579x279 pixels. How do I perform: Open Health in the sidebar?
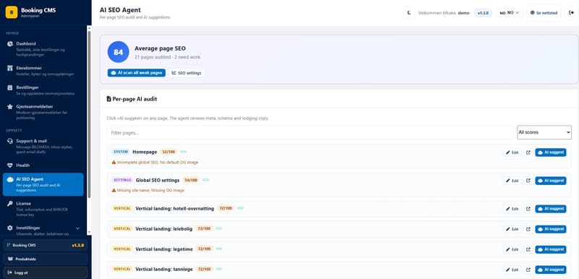pyautogui.click(x=43, y=166)
